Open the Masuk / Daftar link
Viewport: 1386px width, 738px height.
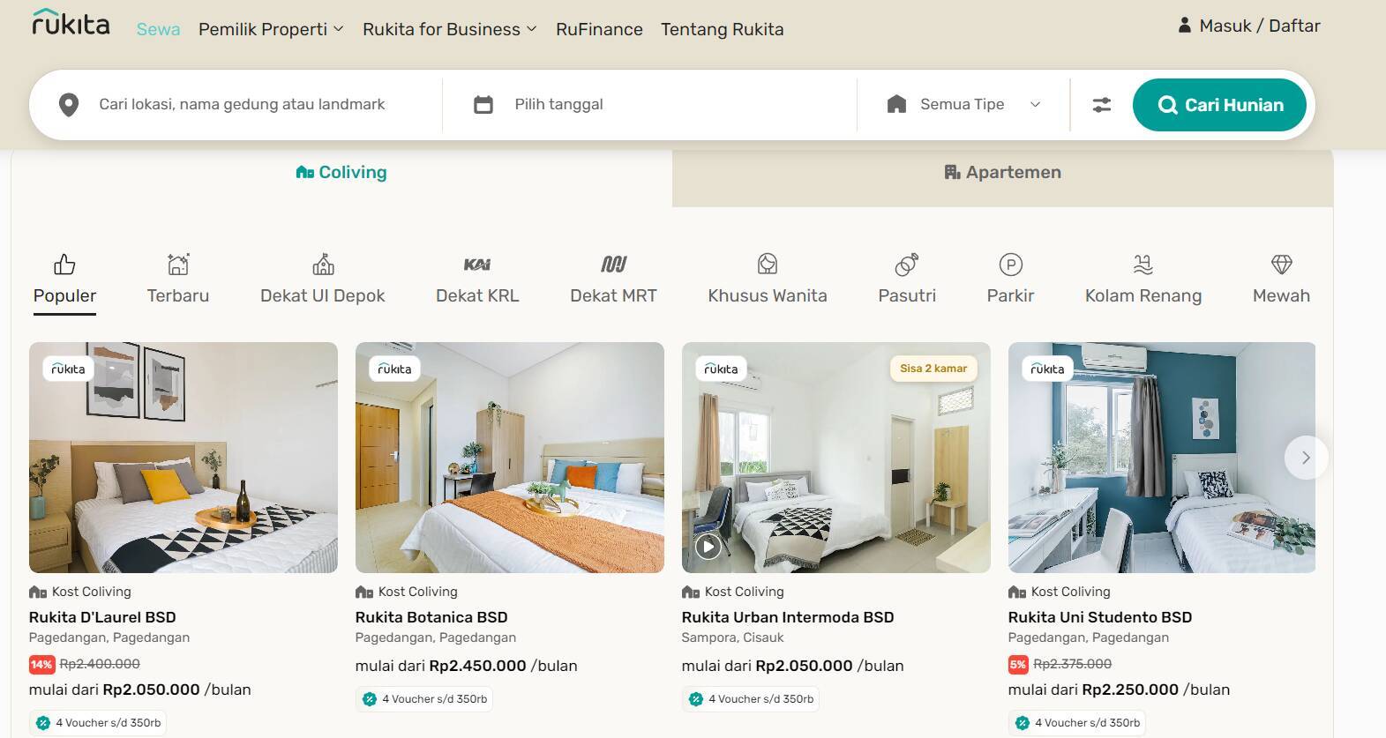tap(1249, 26)
